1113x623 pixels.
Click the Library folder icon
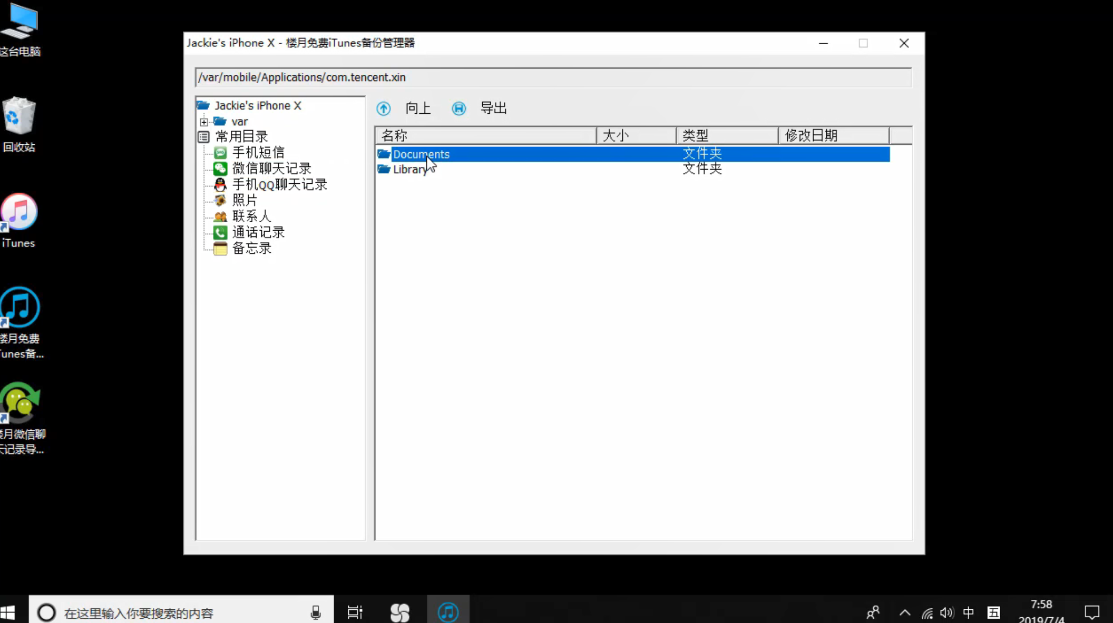coord(384,169)
